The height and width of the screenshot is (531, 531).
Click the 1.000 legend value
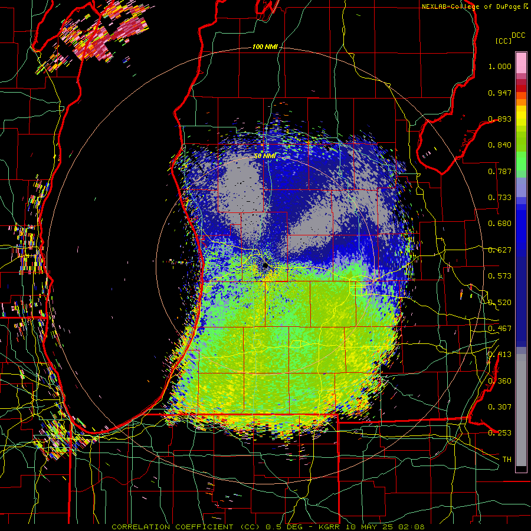[500, 66]
